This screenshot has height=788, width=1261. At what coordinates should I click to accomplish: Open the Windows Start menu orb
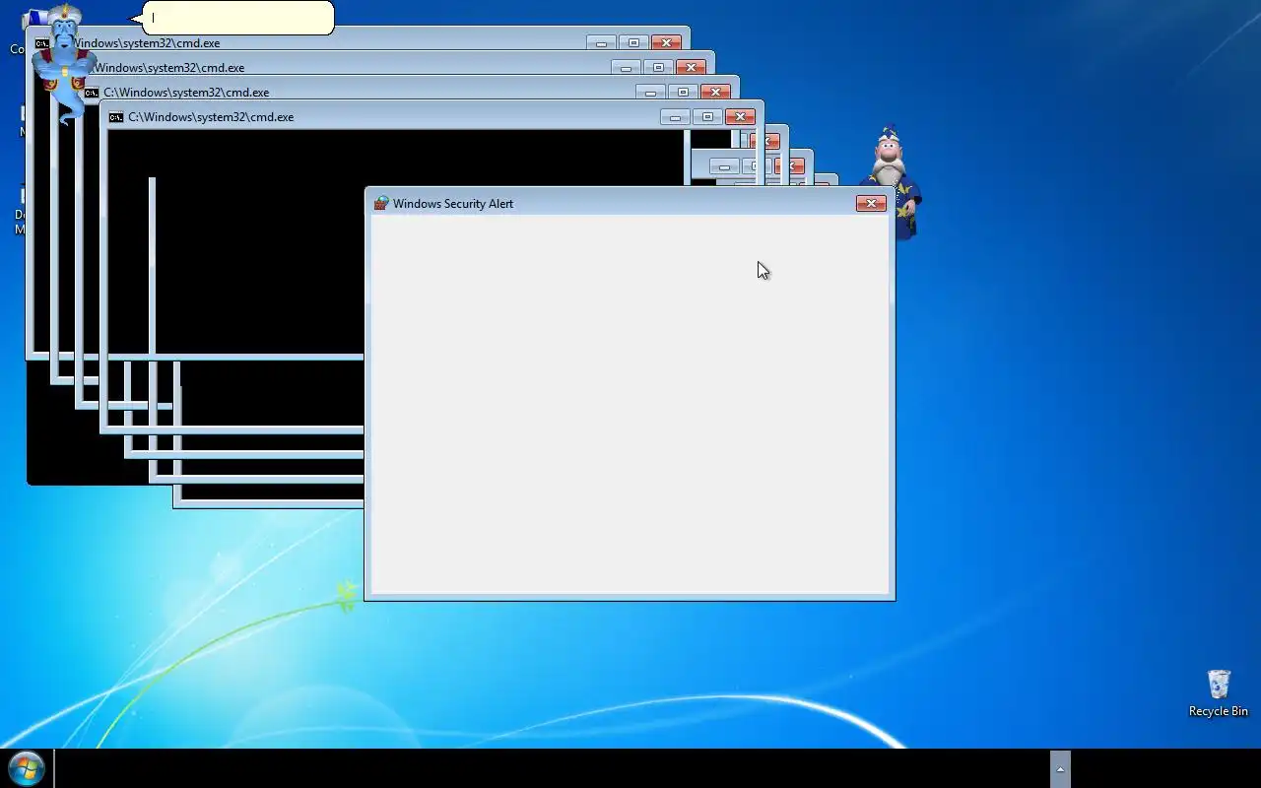pos(27,768)
